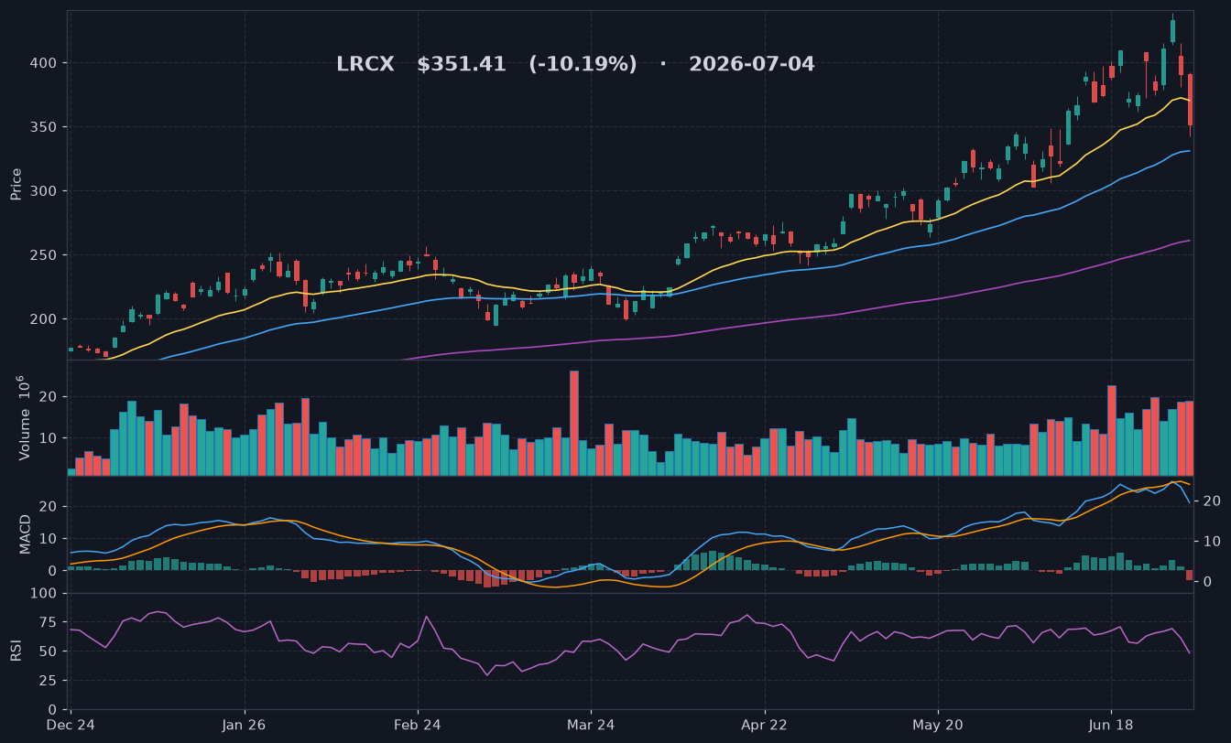
Task: Click the LRCX chart title text
Action: pyautogui.click(x=575, y=65)
